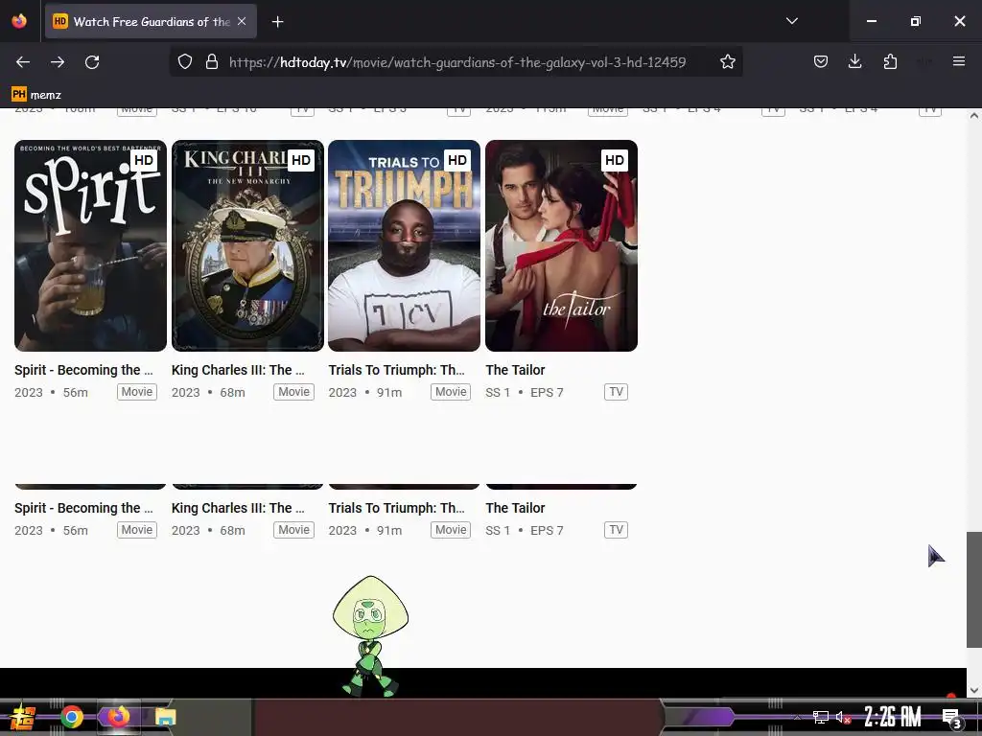Click Movie tag under lower Trials To Triumph
This screenshot has height=736, width=982.
(451, 529)
